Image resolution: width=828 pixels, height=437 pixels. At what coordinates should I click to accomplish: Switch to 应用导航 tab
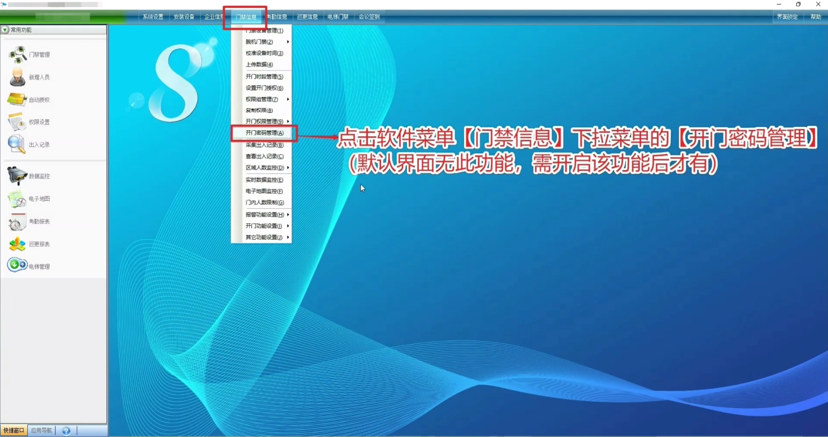tap(41, 431)
